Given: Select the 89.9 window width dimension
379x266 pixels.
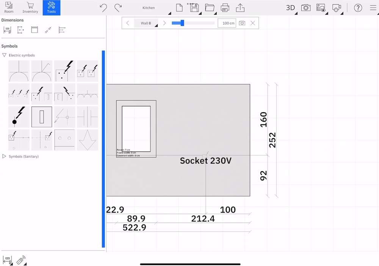Looking at the screenshot, I should [x=136, y=218].
